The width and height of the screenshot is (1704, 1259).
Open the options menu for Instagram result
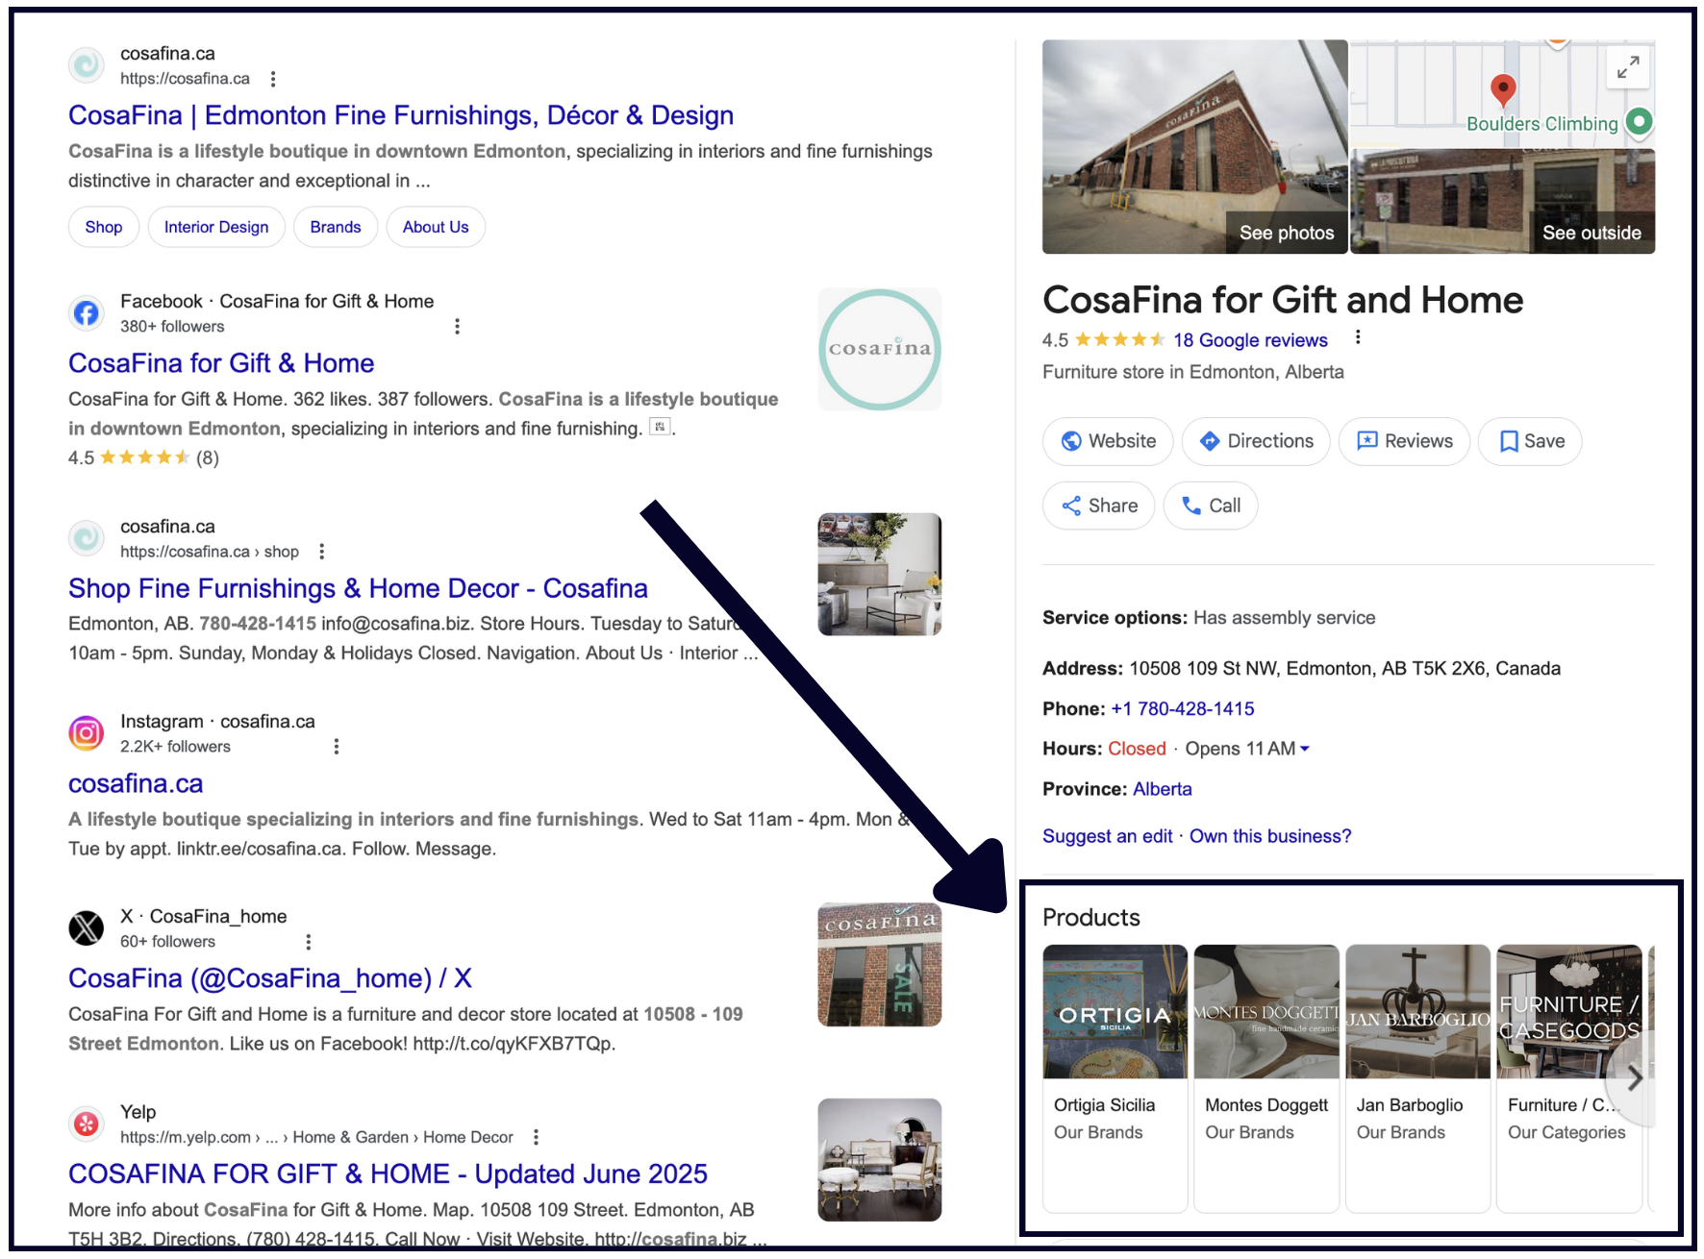pyautogui.click(x=336, y=747)
